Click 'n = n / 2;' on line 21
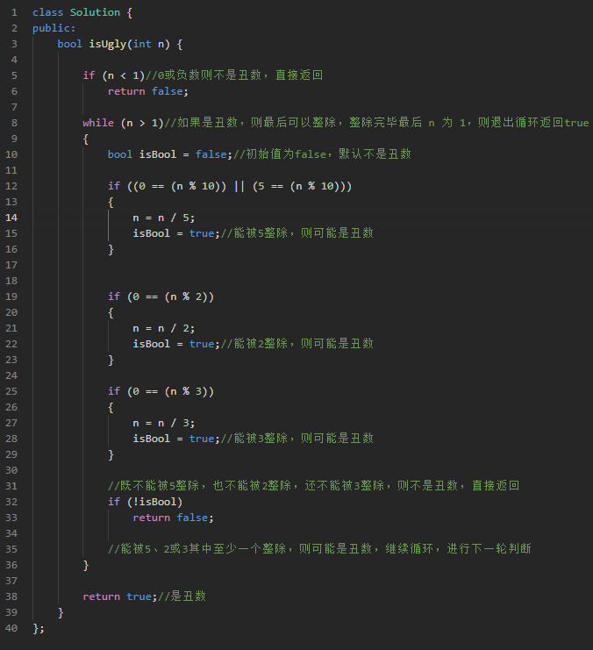Image resolution: width=593 pixels, height=650 pixels. point(163,328)
